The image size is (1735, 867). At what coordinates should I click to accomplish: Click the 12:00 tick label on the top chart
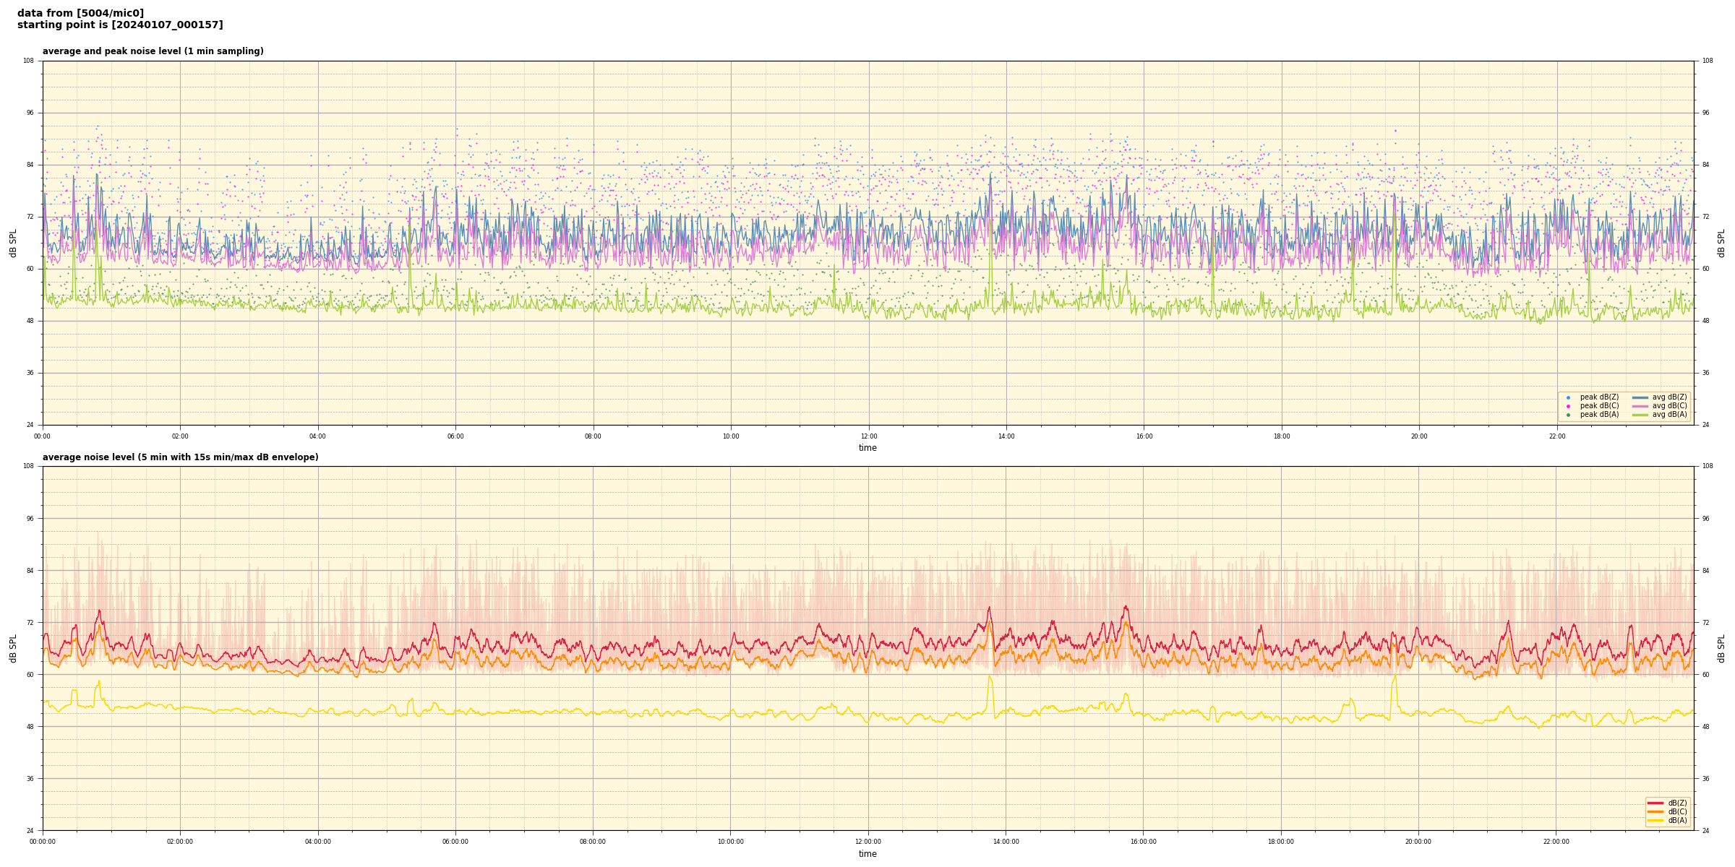tap(868, 436)
